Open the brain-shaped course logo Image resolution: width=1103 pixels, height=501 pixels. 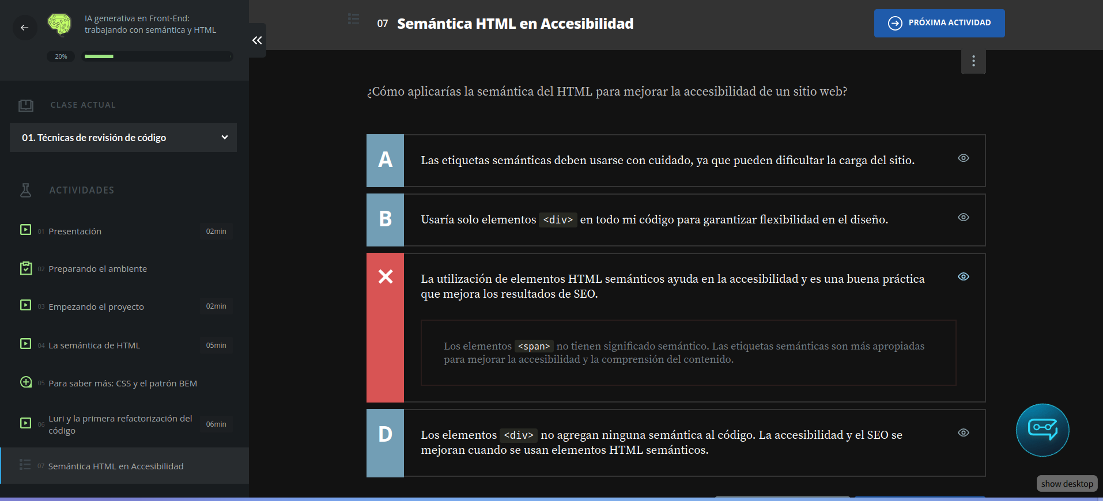pyautogui.click(x=59, y=24)
